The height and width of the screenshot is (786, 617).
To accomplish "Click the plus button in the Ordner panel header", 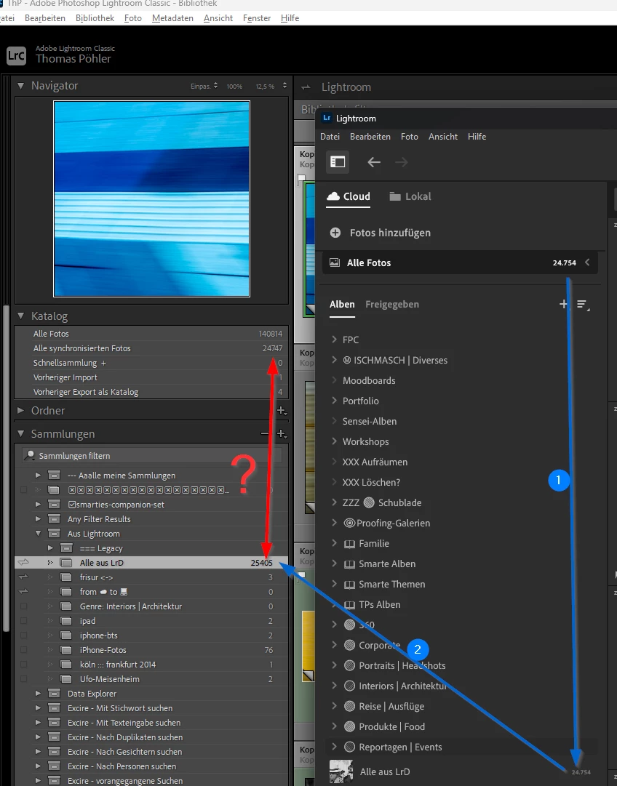I will point(282,411).
